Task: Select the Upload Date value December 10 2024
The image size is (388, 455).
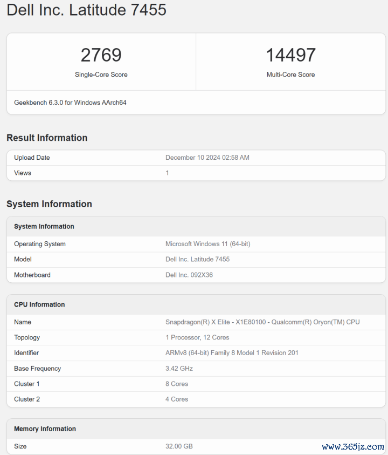Action: 207,158
